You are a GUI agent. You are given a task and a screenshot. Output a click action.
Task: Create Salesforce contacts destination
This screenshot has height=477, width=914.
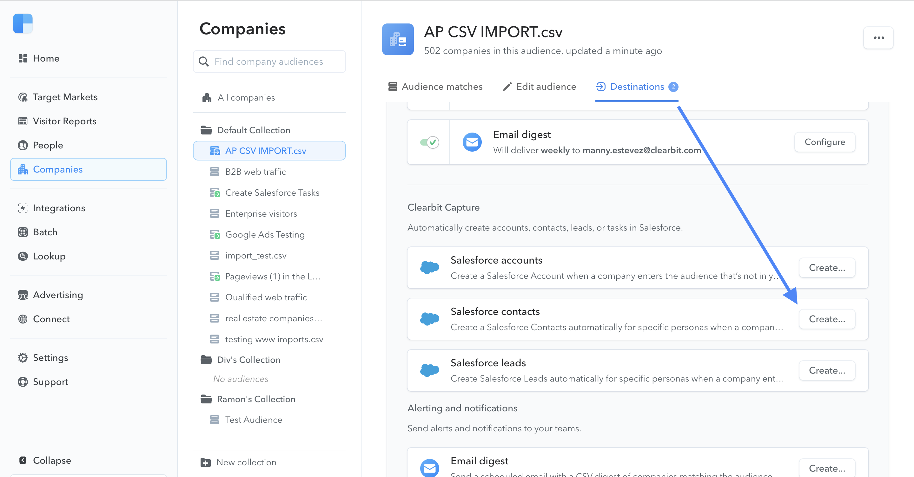pos(827,319)
